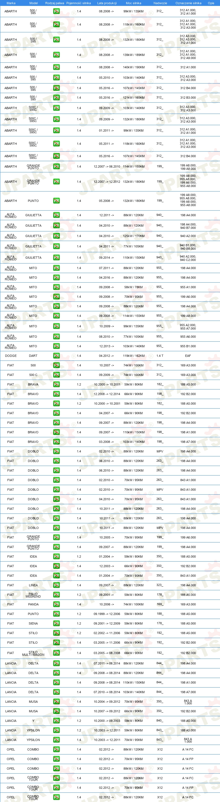The image size is (220, 802).
Task: Click fuel icon in ABARTH 500/595 121kW/165KM row
Action: (56, 98)
